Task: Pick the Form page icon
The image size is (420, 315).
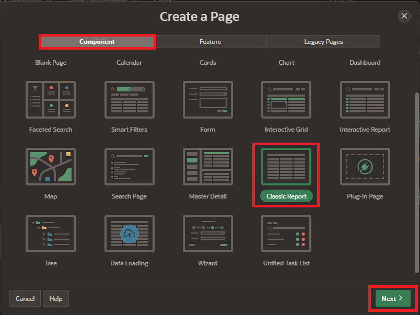Action: pyautogui.click(x=208, y=100)
